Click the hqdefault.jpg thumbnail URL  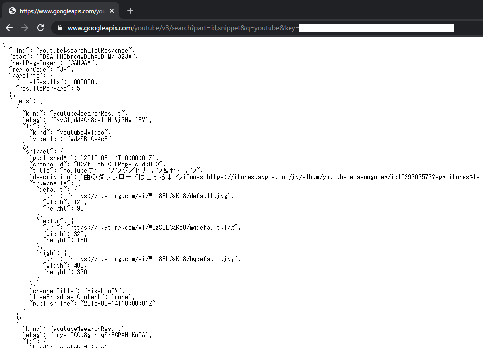(x=152, y=259)
